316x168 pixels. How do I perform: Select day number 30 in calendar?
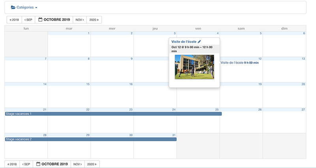tap(131, 135)
